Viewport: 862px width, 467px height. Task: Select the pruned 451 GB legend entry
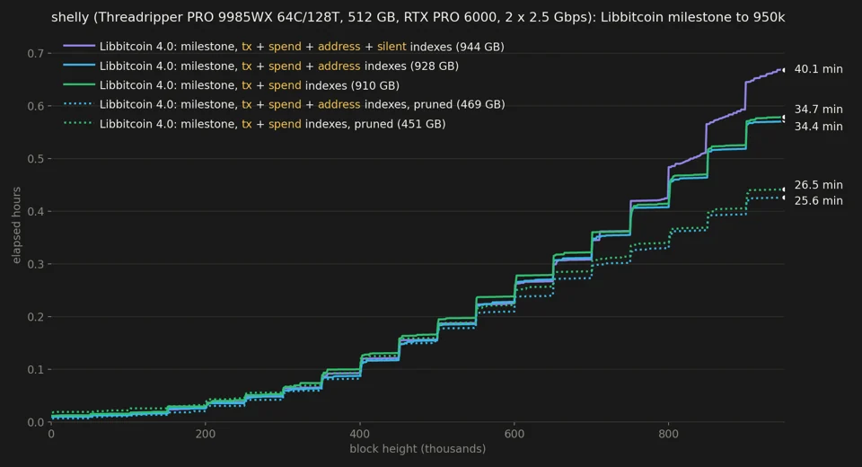pyautogui.click(x=273, y=124)
